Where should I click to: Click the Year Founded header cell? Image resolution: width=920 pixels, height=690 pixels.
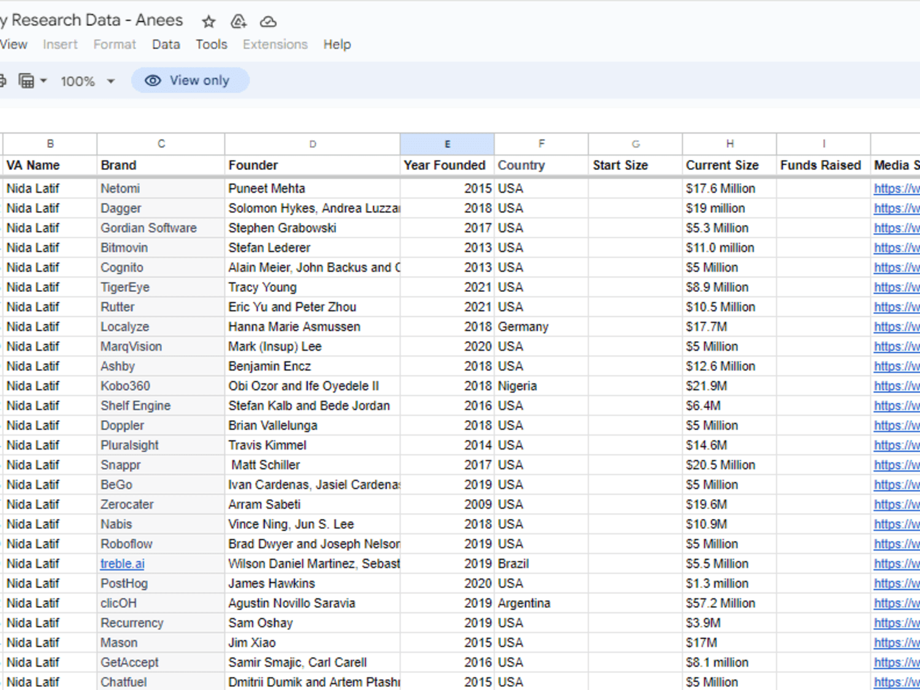click(447, 165)
